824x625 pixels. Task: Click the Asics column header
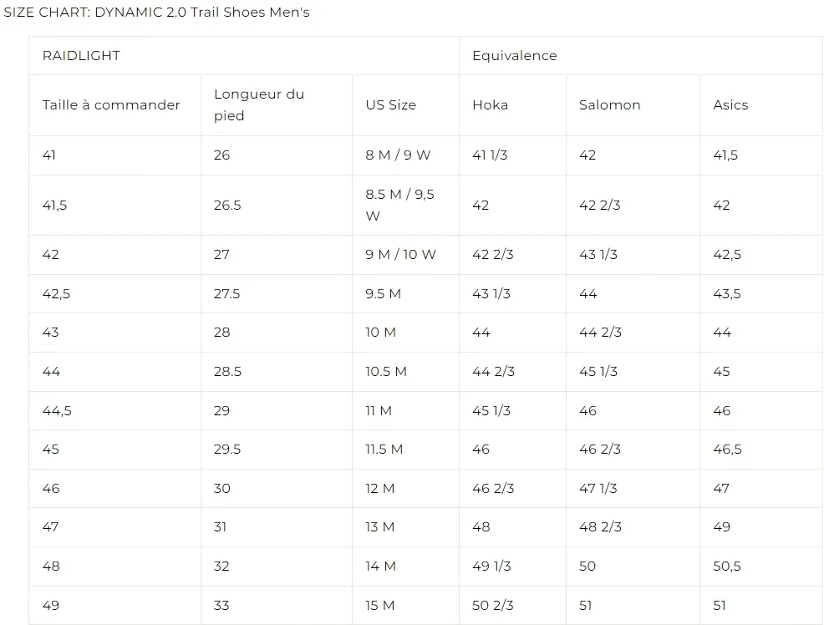(730, 105)
